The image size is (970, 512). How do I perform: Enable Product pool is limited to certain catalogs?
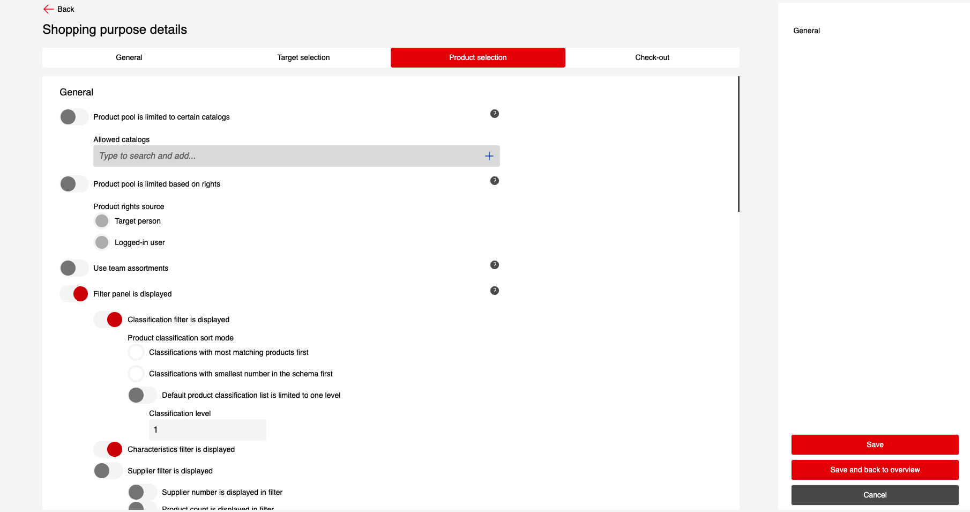pyautogui.click(x=74, y=117)
